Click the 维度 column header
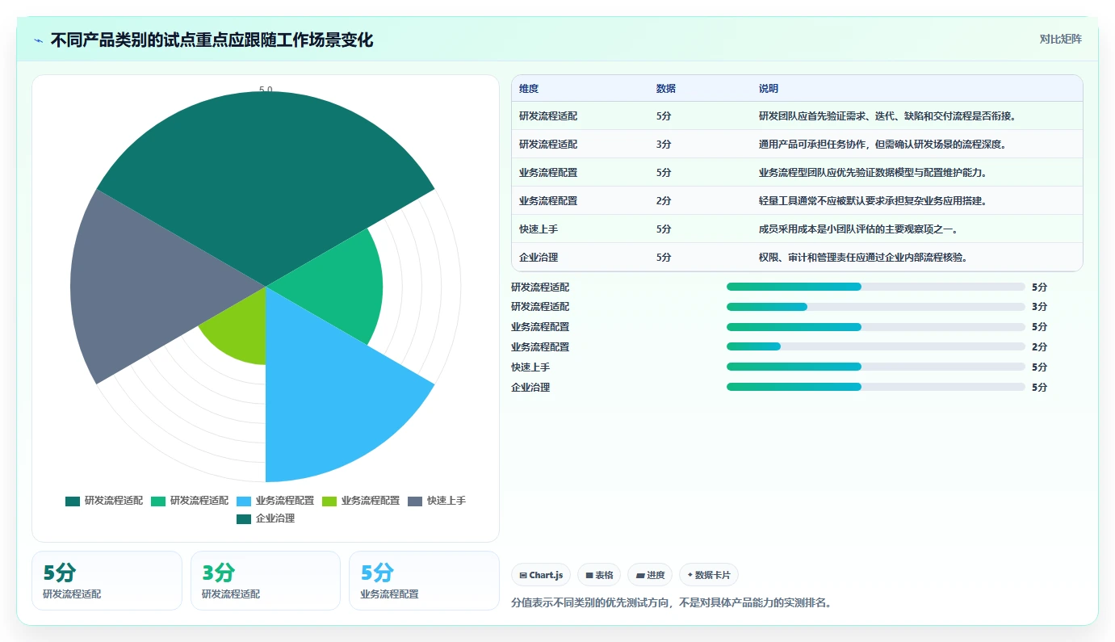1115x642 pixels. pos(529,89)
